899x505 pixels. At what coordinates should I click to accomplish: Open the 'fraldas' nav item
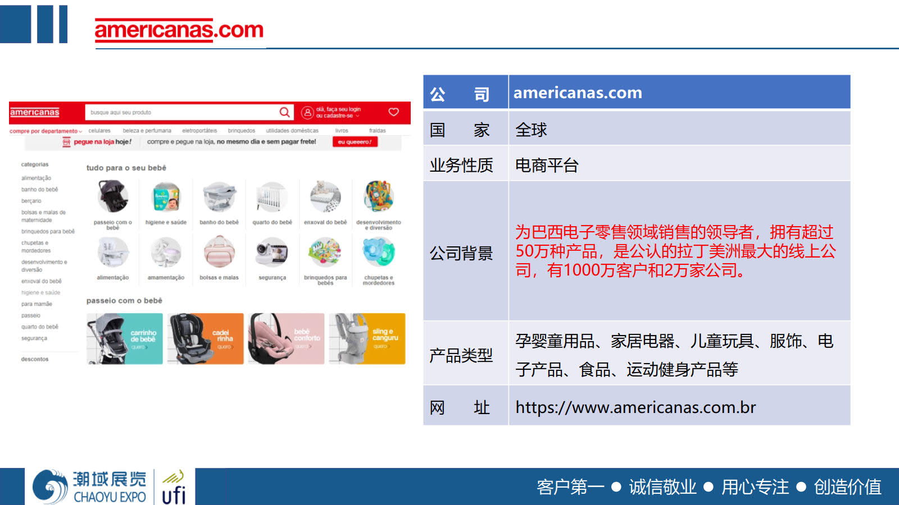(378, 131)
